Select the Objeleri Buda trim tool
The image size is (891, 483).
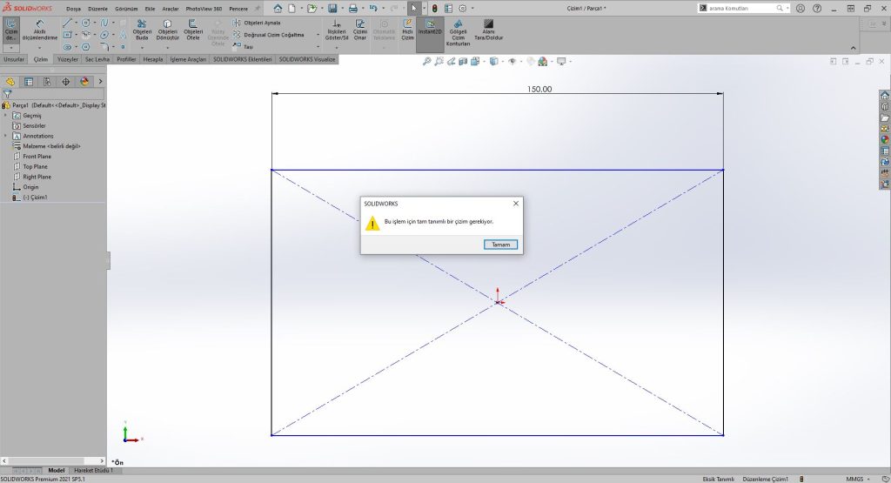[x=143, y=30]
